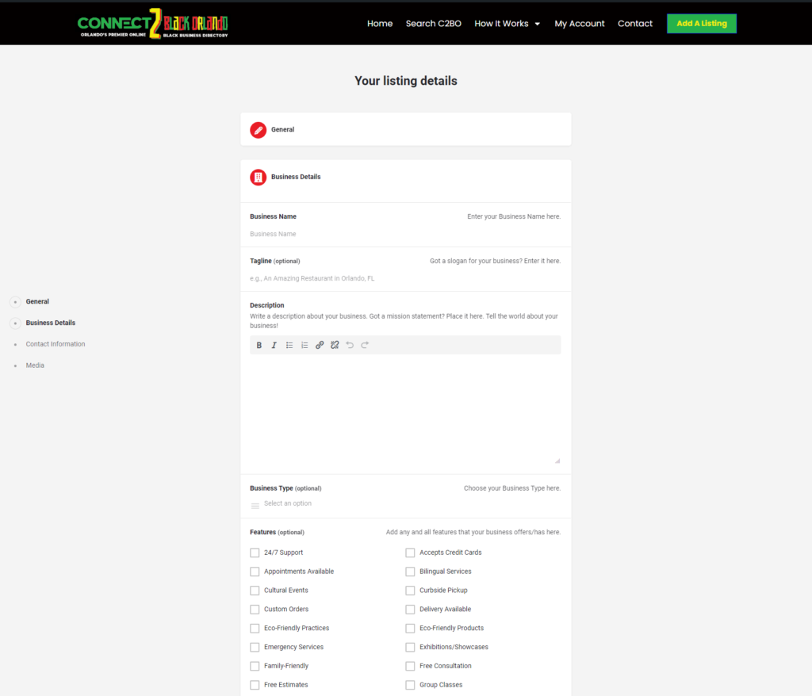Click the insert link icon
The width and height of the screenshot is (812, 696).
tap(320, 345)
